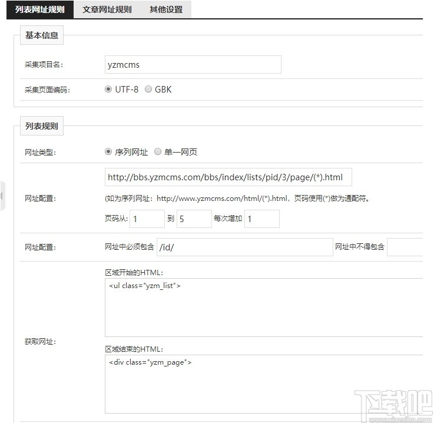Focus the 每次增加 increment field
The width and height of the screenshot is (434, 423).
coord(262,219)
